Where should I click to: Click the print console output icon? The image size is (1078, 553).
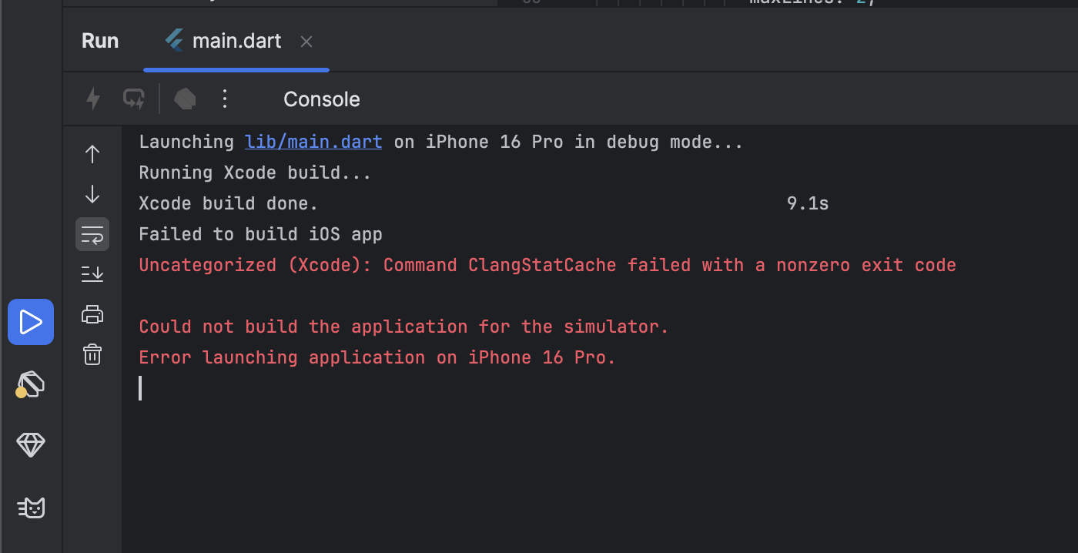[92, 313]
